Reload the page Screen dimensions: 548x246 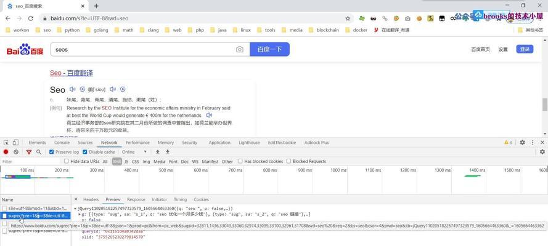pyautogui.click(x=31, y=18)
